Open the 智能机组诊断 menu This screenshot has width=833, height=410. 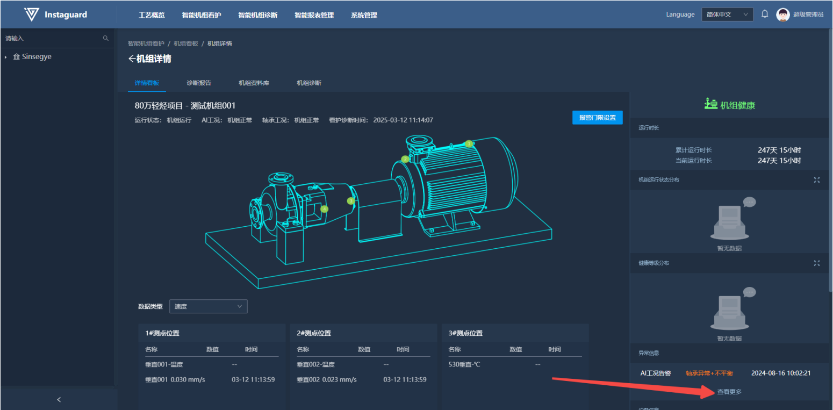[257, 15]
